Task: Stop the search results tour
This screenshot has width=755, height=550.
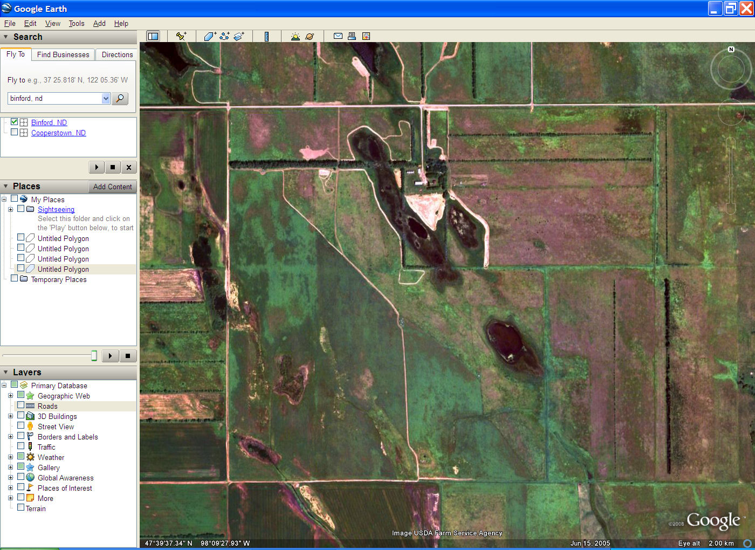Action: pyautogui.click(x=112, y=167)
